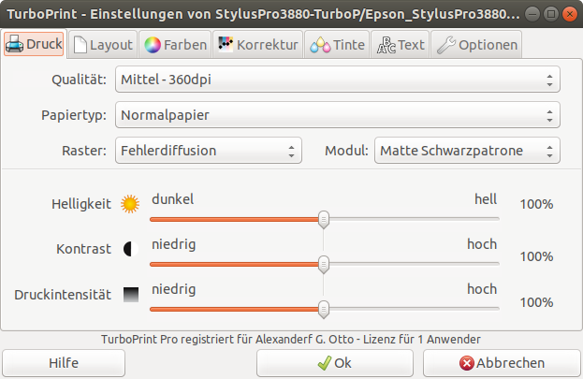Click the Helligkeit slider handle
The height and width of the screenshot is (379, 583).
[324, 218]
